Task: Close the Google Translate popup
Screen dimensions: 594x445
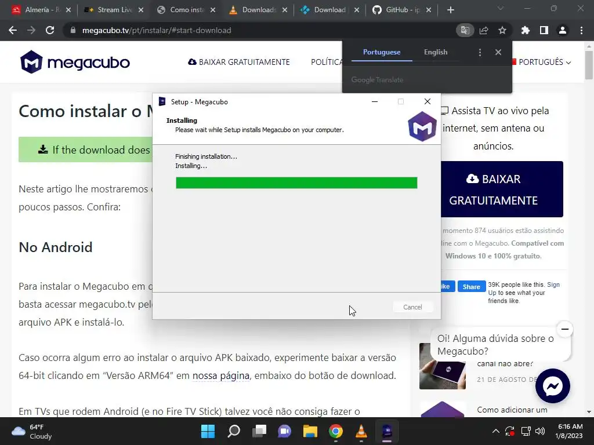Action: point(498,52)
